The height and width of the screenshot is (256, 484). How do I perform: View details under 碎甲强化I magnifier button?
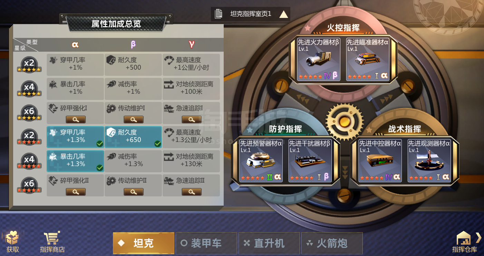pyautogui.click(x=76, y=120)
